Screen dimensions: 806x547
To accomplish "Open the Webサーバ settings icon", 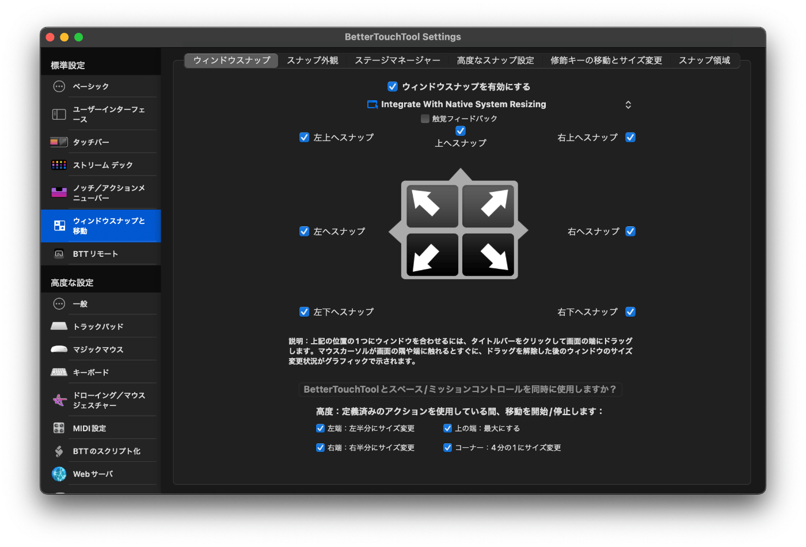I will click(x=59, y=473).
